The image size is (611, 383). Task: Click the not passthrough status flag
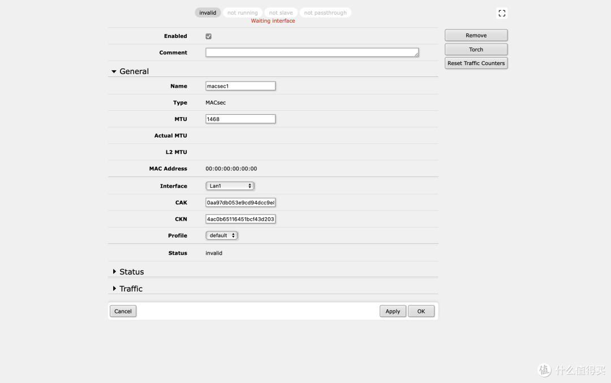click(x=325, y=13)
